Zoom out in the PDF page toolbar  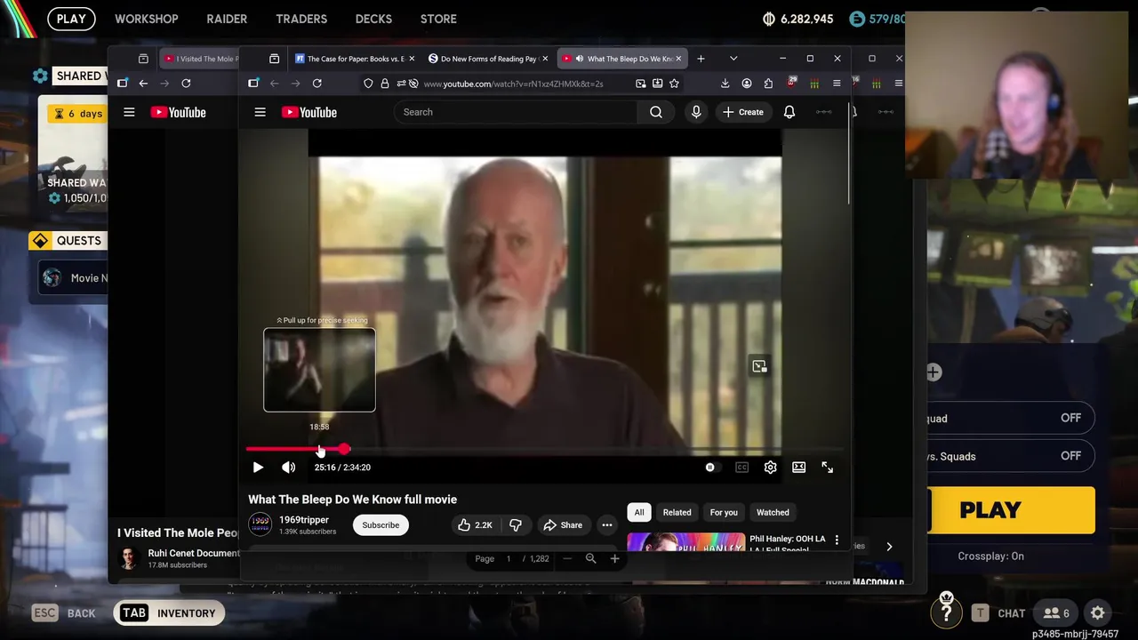(x=567, y=559)
